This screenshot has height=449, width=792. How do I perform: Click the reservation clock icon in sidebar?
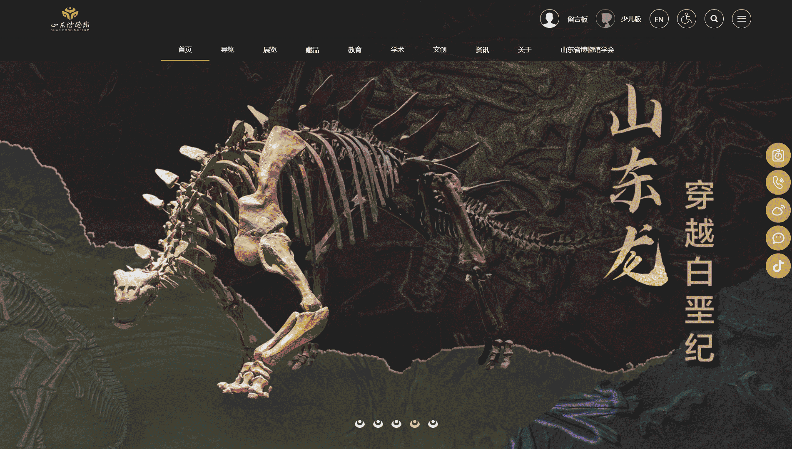click(x=778, y=155)
